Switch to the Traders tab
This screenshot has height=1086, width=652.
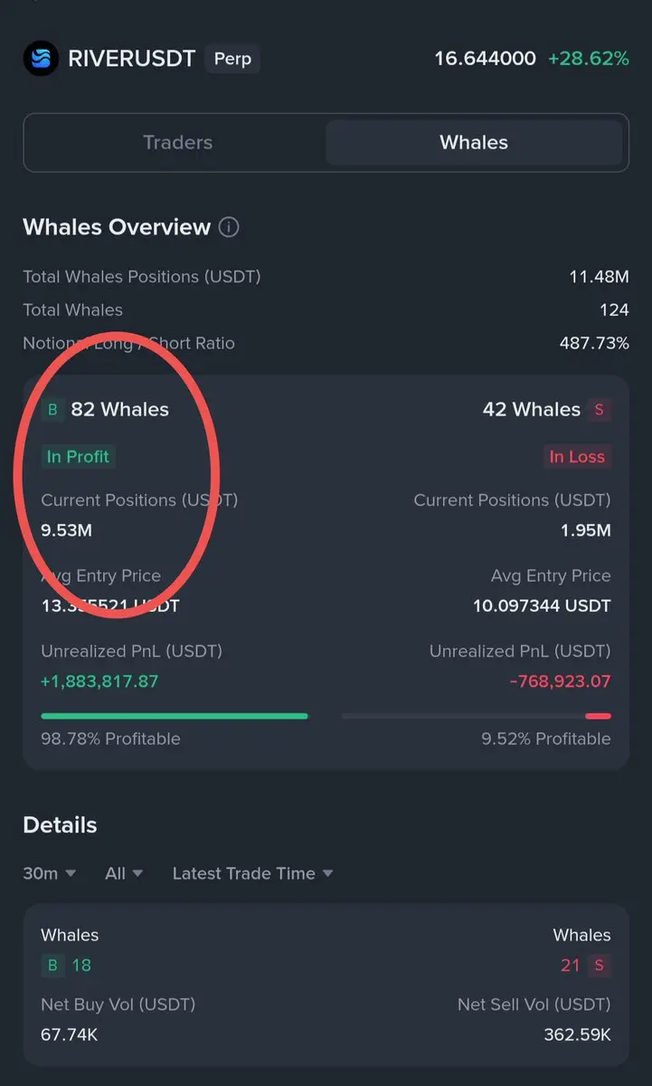(177, 142)
